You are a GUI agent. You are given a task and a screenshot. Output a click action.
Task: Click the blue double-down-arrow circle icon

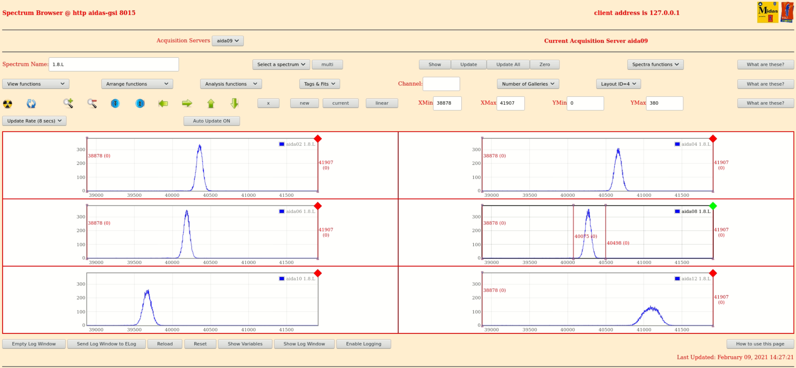(115, 103)
